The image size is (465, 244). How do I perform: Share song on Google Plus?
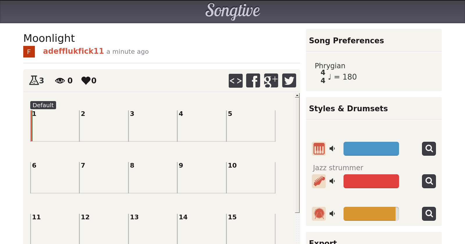[271, 81]
